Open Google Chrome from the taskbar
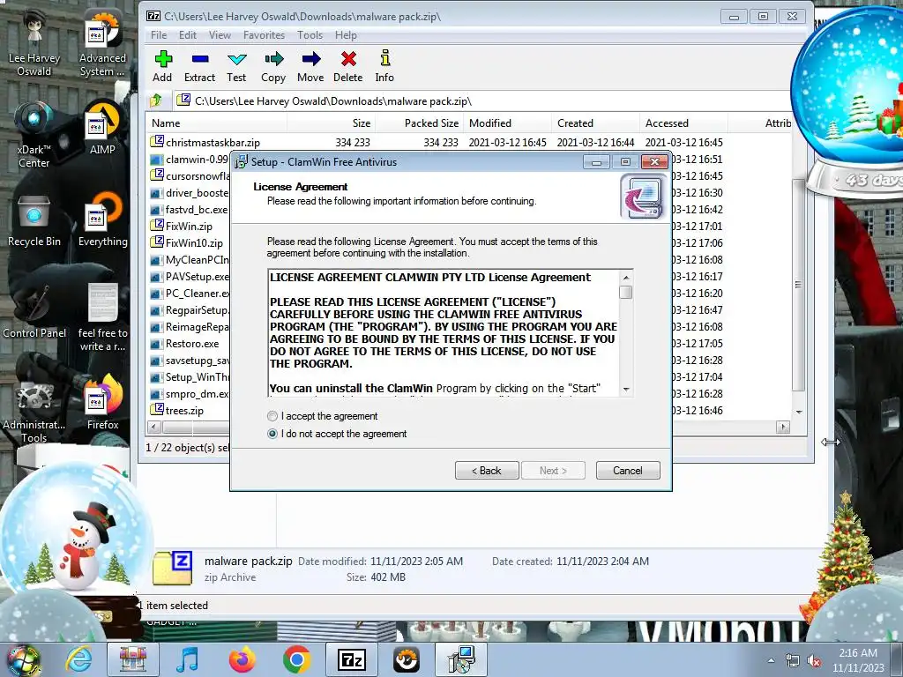Image resolution: width=903 pixels, height=677 pixels. (296, 659)
